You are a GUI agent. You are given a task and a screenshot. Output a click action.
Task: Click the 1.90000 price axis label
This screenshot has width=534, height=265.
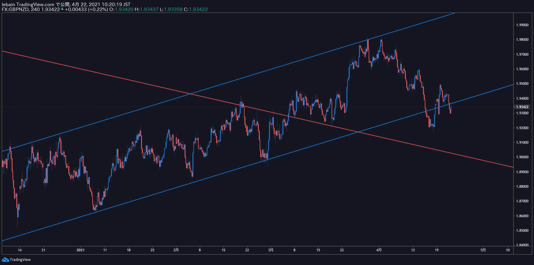pyautogui.click(x=522, y=157)
